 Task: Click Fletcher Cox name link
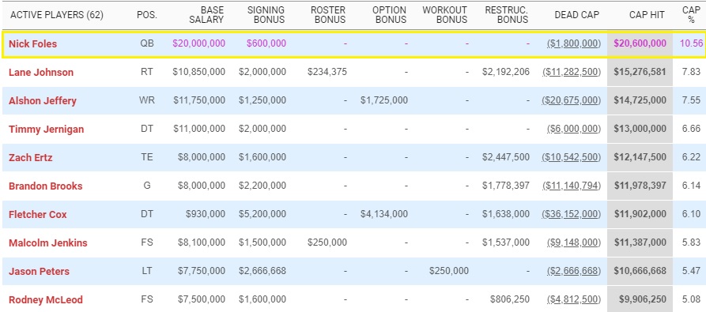click(x=37, y=214)
